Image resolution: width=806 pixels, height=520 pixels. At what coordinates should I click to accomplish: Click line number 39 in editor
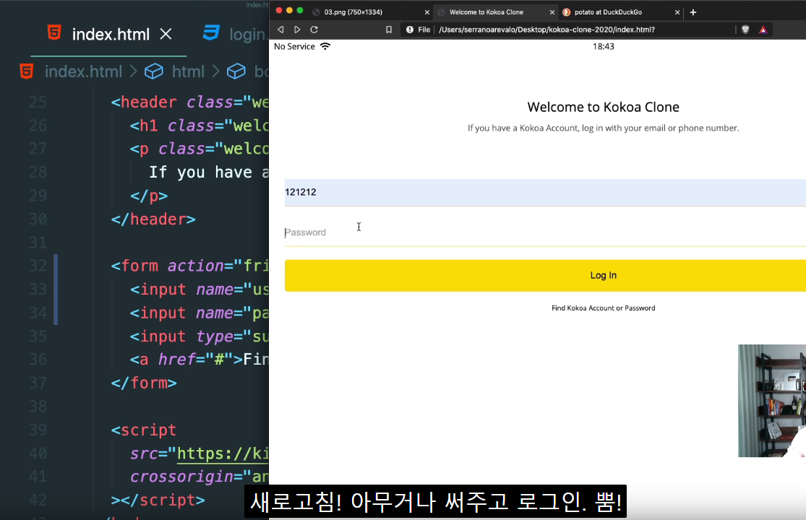[38, 430]
